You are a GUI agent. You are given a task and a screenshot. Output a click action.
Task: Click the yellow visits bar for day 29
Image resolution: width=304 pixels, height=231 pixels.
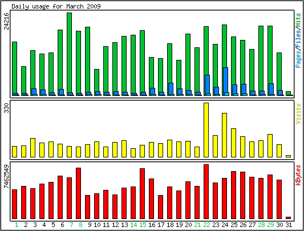coord(270,145)
